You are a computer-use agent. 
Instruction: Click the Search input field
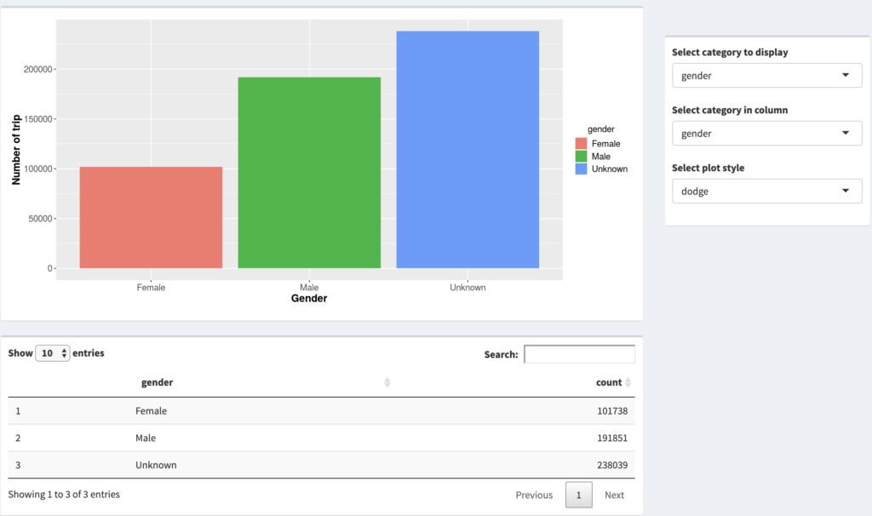point(579,354)
